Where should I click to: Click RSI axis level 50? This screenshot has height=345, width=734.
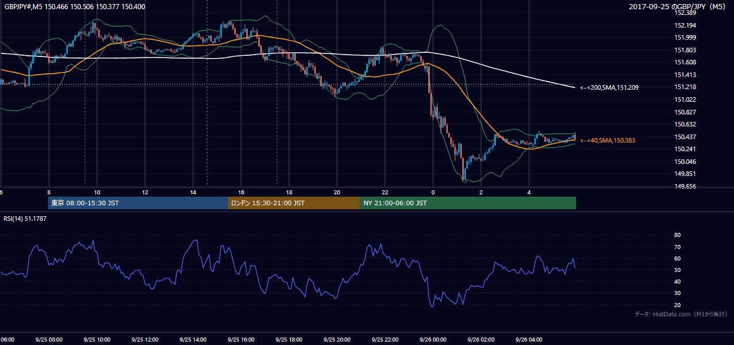point(677,270)
